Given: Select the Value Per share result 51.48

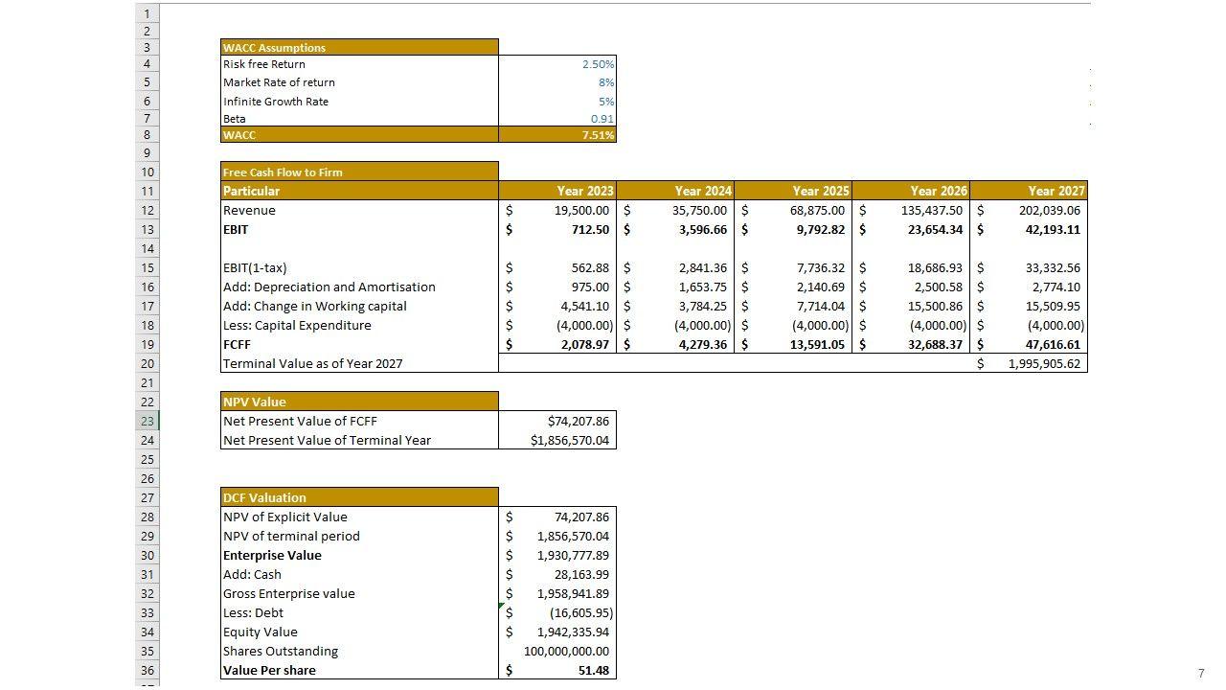Looking at the screenshot, I should coord(557,670).
